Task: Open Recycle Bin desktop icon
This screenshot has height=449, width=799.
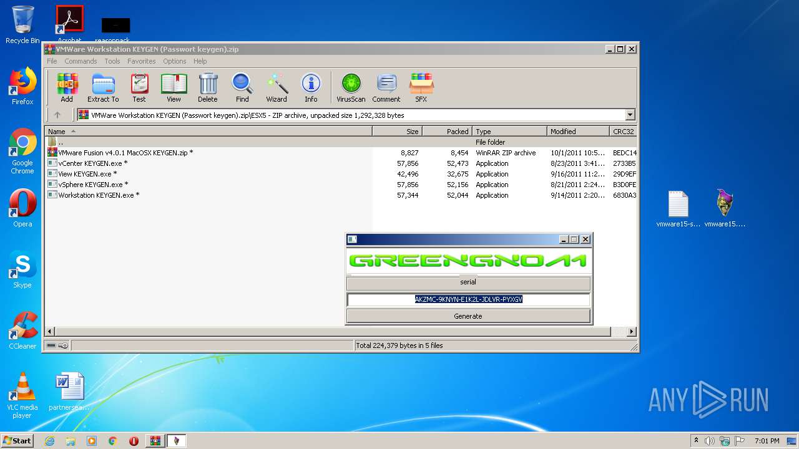Action: [22, 25]
